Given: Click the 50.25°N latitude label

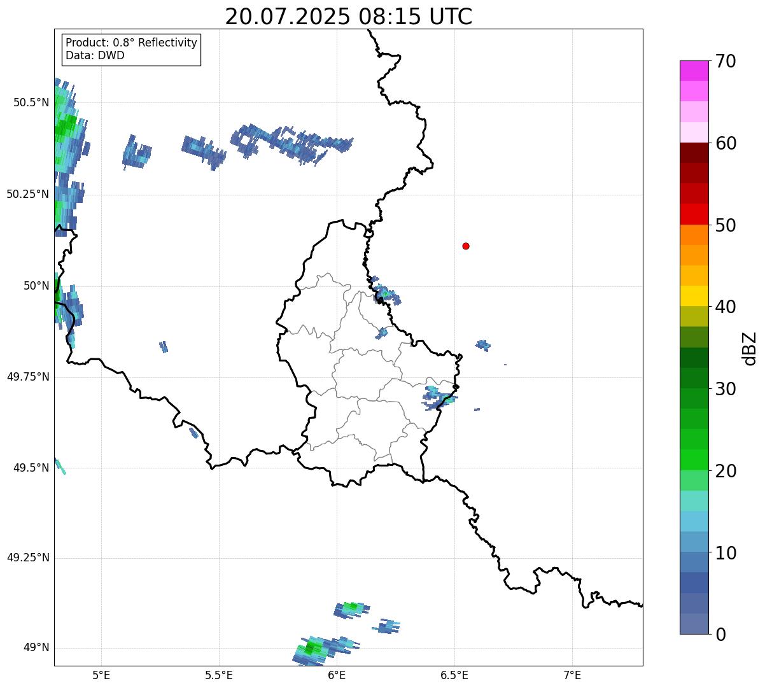Looking at the screenshot, I should click(27, 194).
